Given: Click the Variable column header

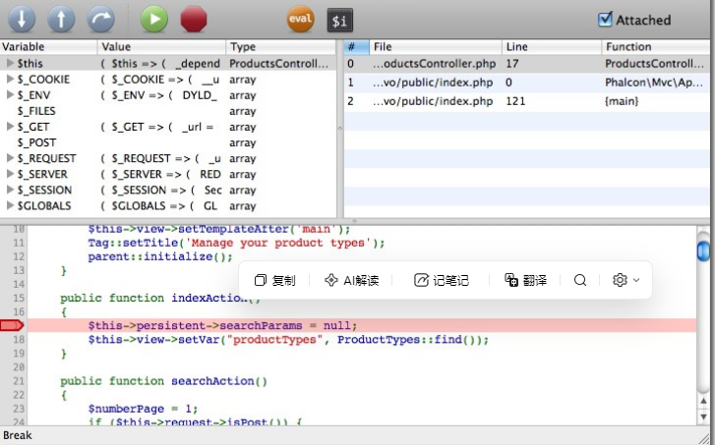Looking at the screenshot, I should pos(49,46).
